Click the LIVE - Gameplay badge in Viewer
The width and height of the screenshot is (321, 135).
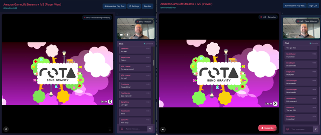(268, 17)
